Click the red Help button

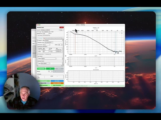click(x=62, y=27)
